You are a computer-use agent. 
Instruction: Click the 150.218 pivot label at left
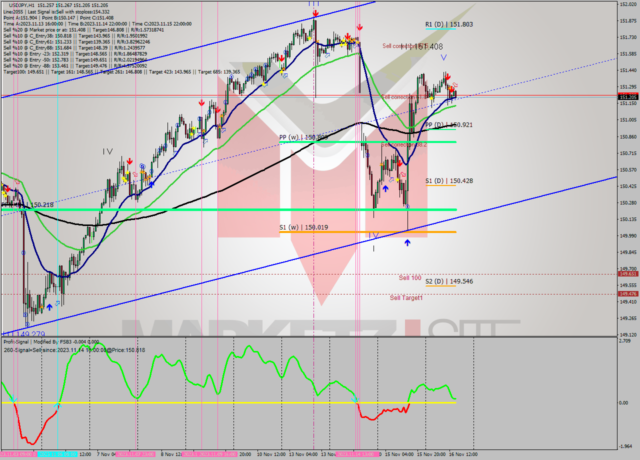[41, 205]
